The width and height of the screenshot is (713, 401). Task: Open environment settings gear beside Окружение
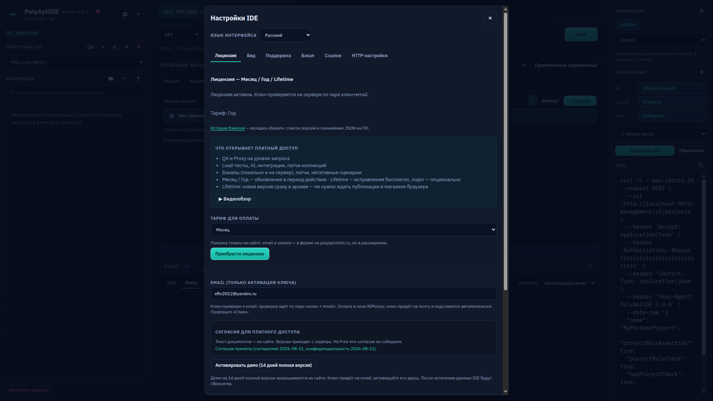(701, 11)
